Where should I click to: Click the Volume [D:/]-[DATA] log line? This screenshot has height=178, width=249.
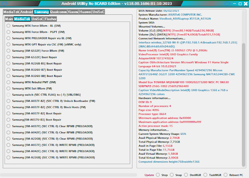click(x=179, y=35)
